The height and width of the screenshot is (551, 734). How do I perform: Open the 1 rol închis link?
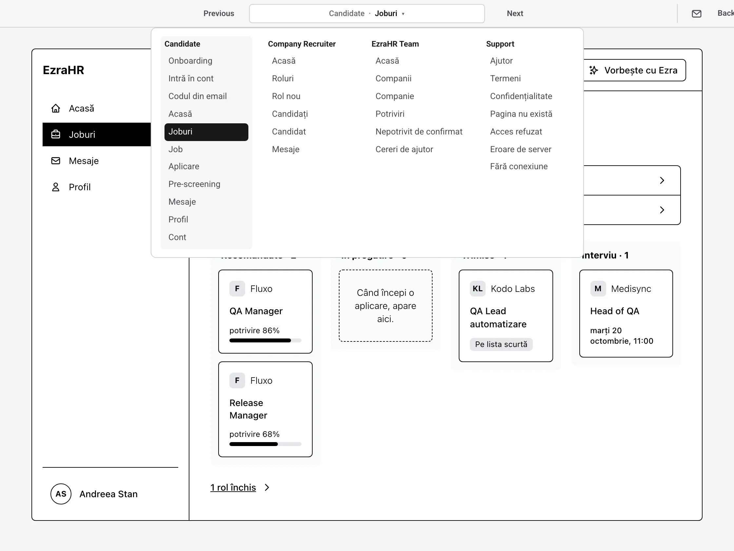click(x=233, y=487)
